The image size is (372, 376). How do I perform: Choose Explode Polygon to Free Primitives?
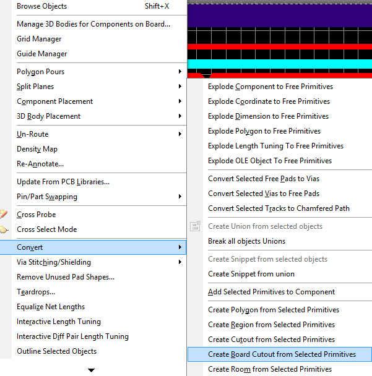click(x=280, y=131)
